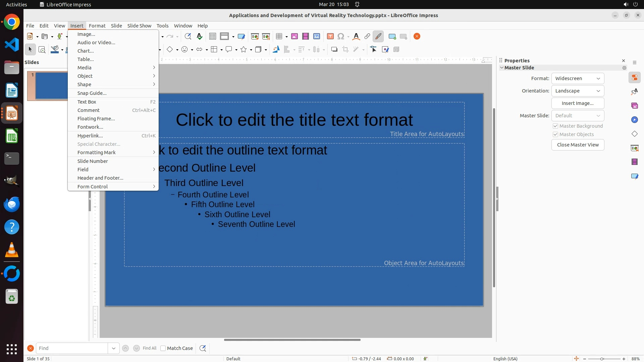Image resolution: width=644 pixels, height=362 pixels.
Task: Click Insert Audio or Video icon
Action: (305, 37)
